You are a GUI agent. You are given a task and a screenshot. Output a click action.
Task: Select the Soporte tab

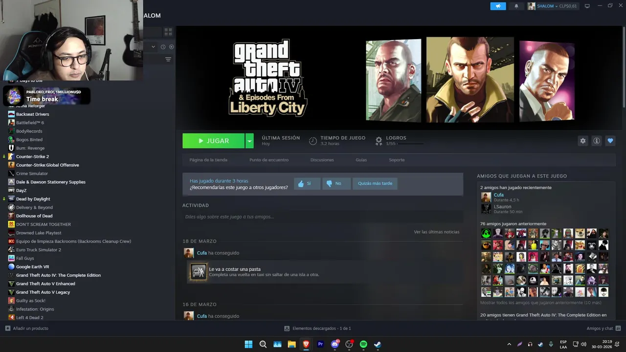tap(397, 160)
